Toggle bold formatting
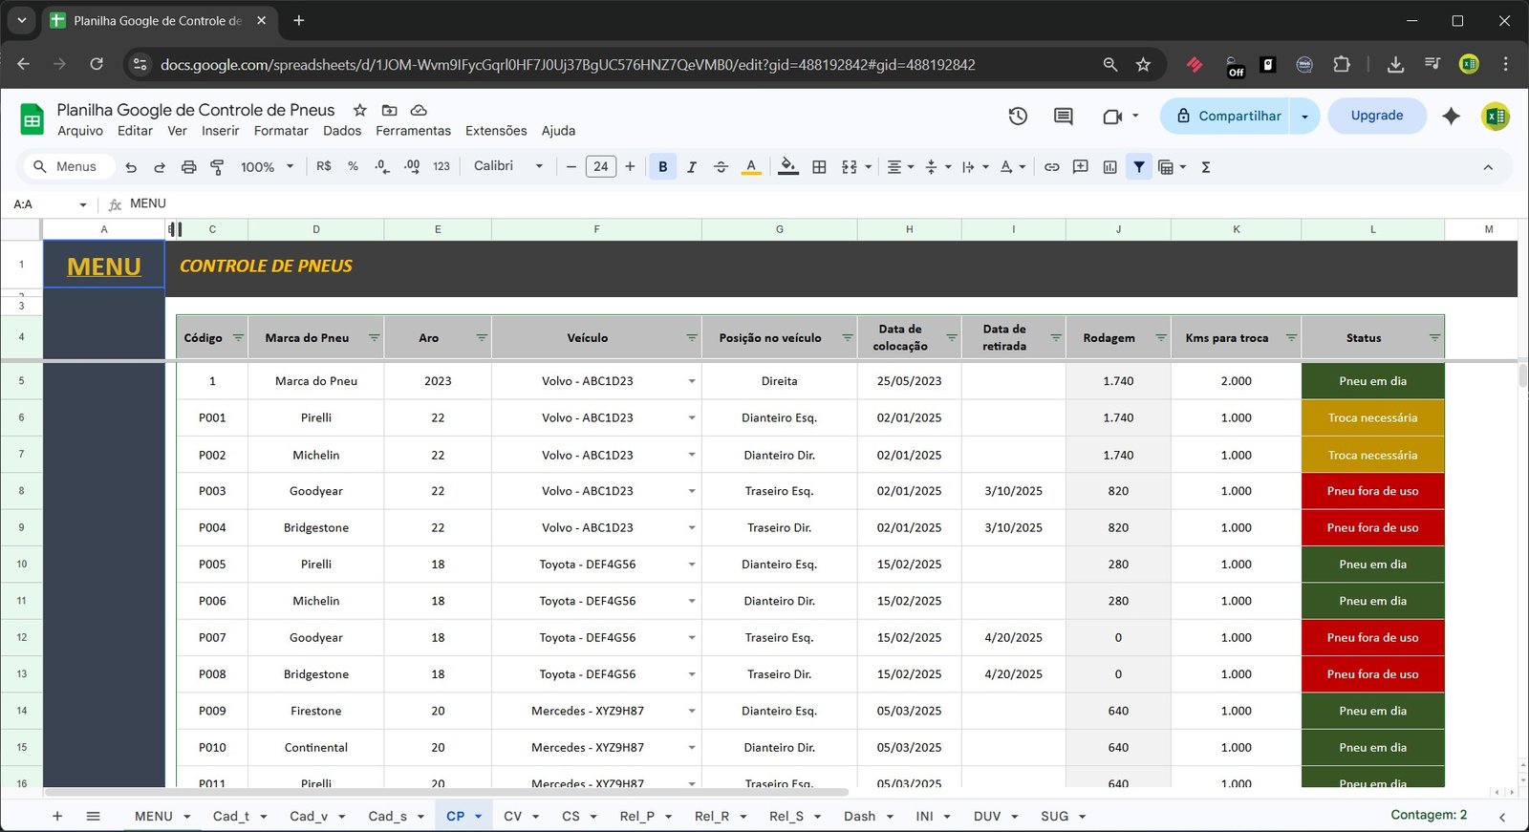The height and width of the screenshot is (832, 1529). coord(662,167)
